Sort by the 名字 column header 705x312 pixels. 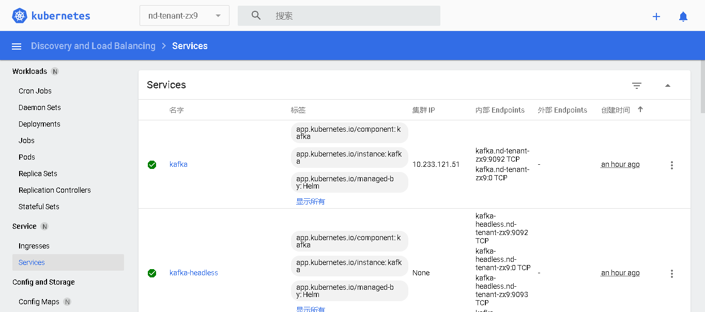[x=177, y=110]
